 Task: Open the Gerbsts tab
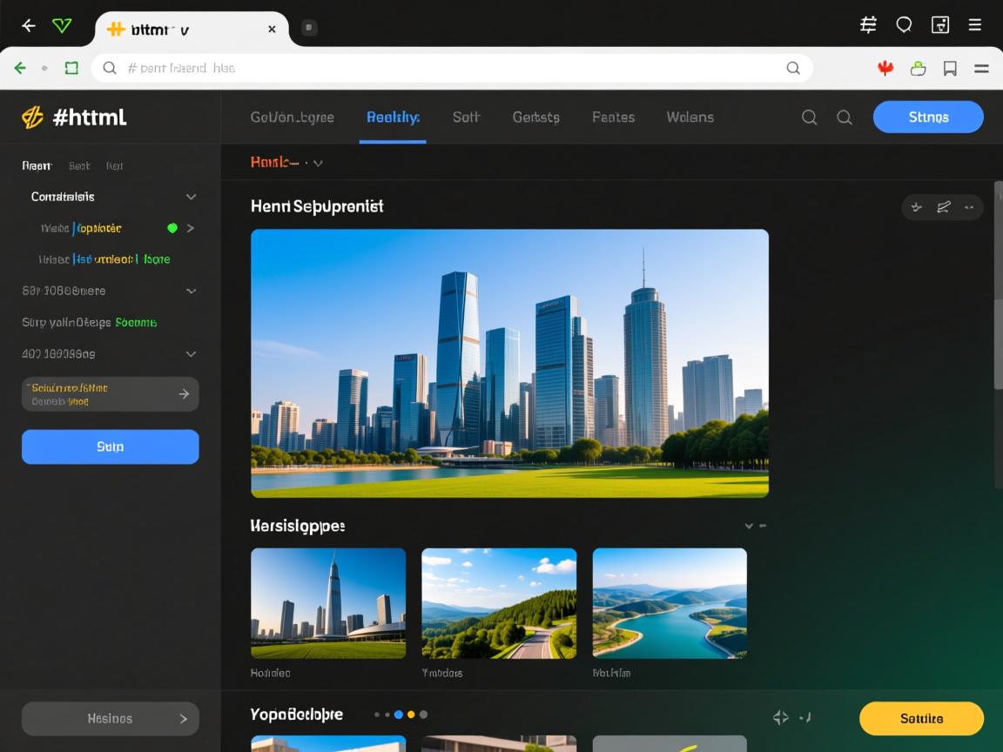[535, 117]
